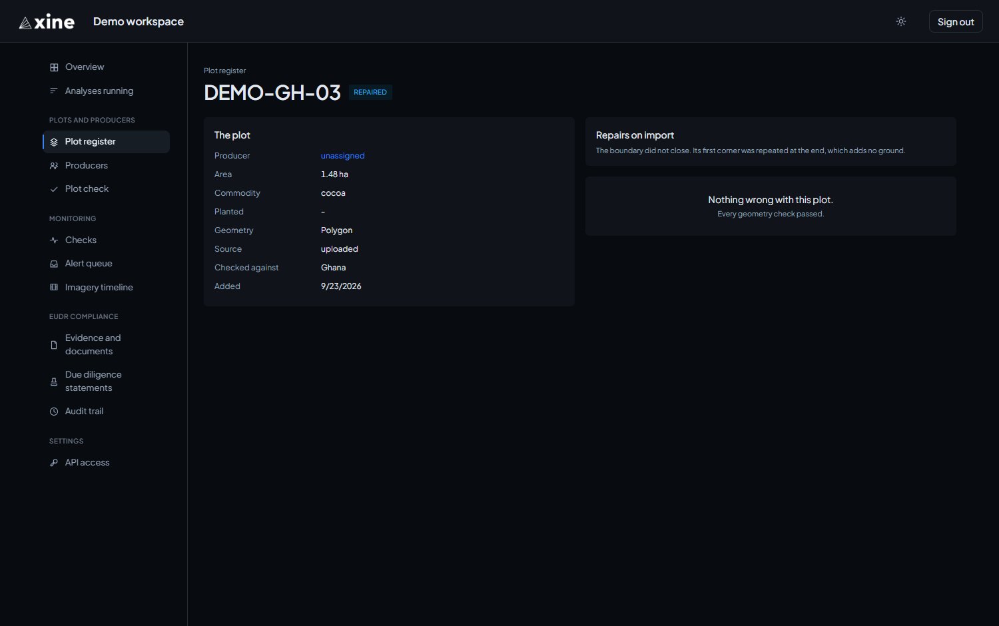Screen dimensions: 999x626
Task: Click the source value uploaded
Action: click(x=340, y=249)
